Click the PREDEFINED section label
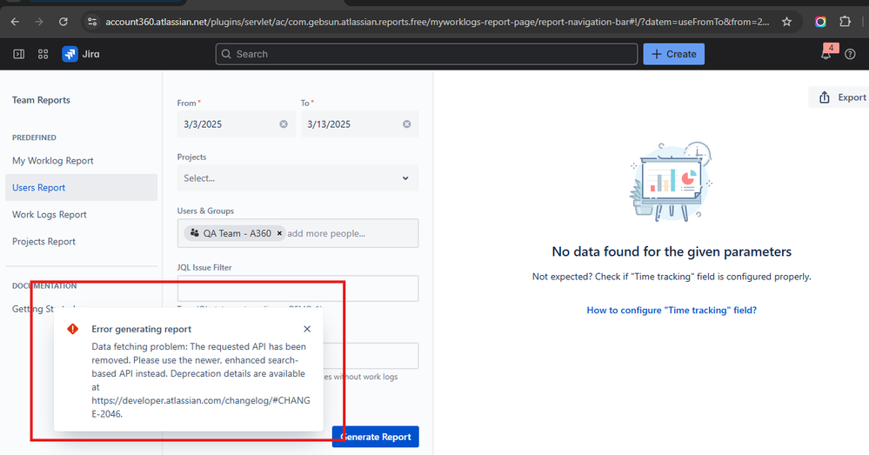Screen dimensions: 869x455 pyautogui.click(x=35, y=137)
